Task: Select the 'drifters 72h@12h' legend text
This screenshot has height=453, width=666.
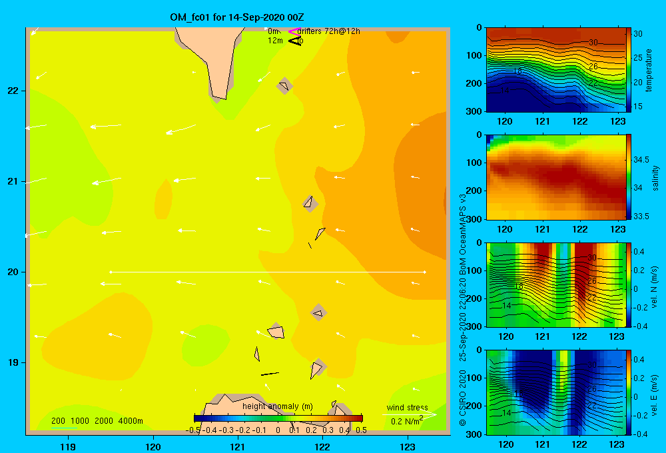Action: (x=328, y=31)
